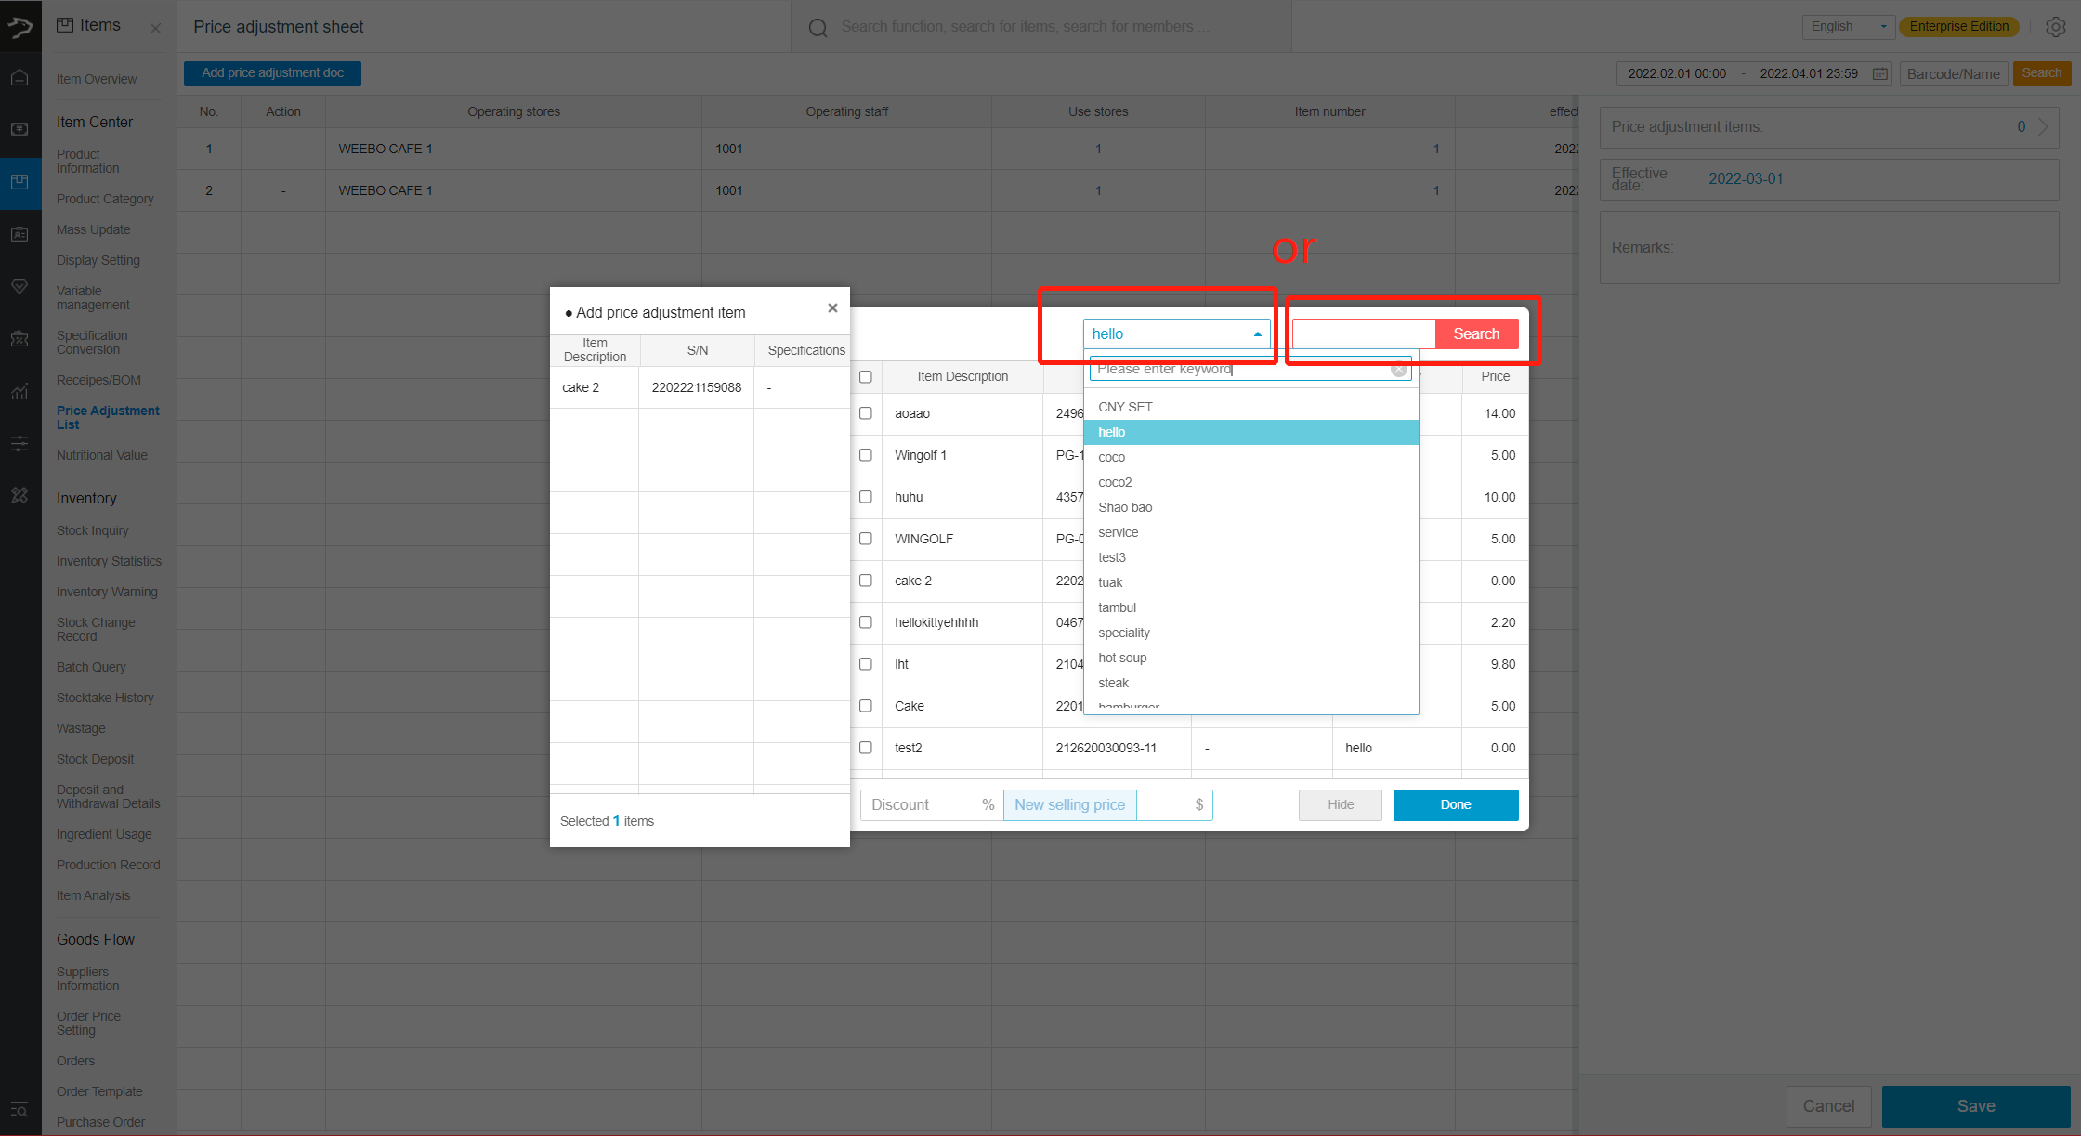2081x1136 pixels.
Task: Open the coupon ticket icon in the sidebar
Action: point(20,339)
